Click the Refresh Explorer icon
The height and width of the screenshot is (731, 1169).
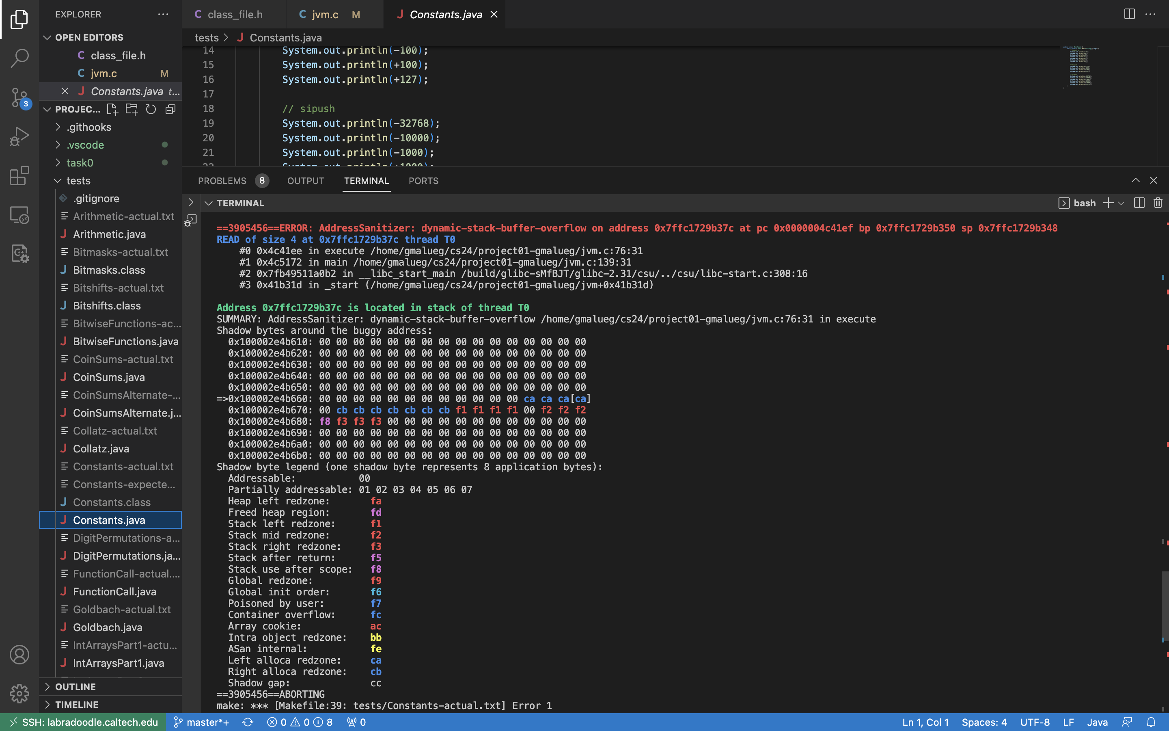coord(151,109)
